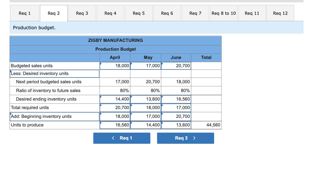Go to the Req 5 tab
This screenshot has width=310, height=174.
pyautogui.click(x=139, y=13)
